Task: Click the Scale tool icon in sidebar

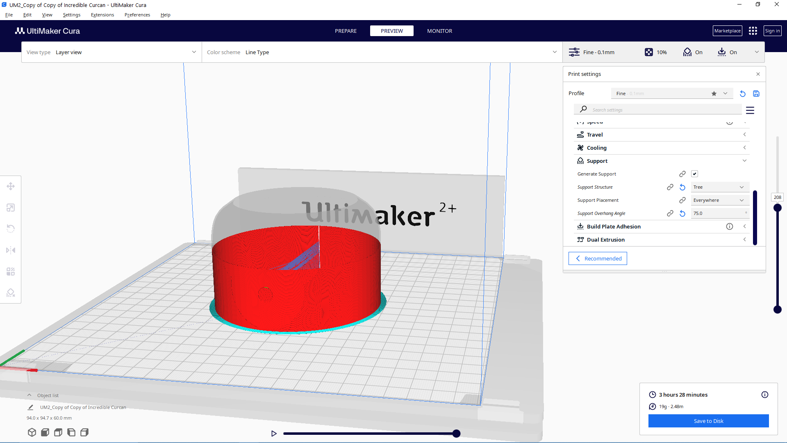Action: tap(11, 207)
